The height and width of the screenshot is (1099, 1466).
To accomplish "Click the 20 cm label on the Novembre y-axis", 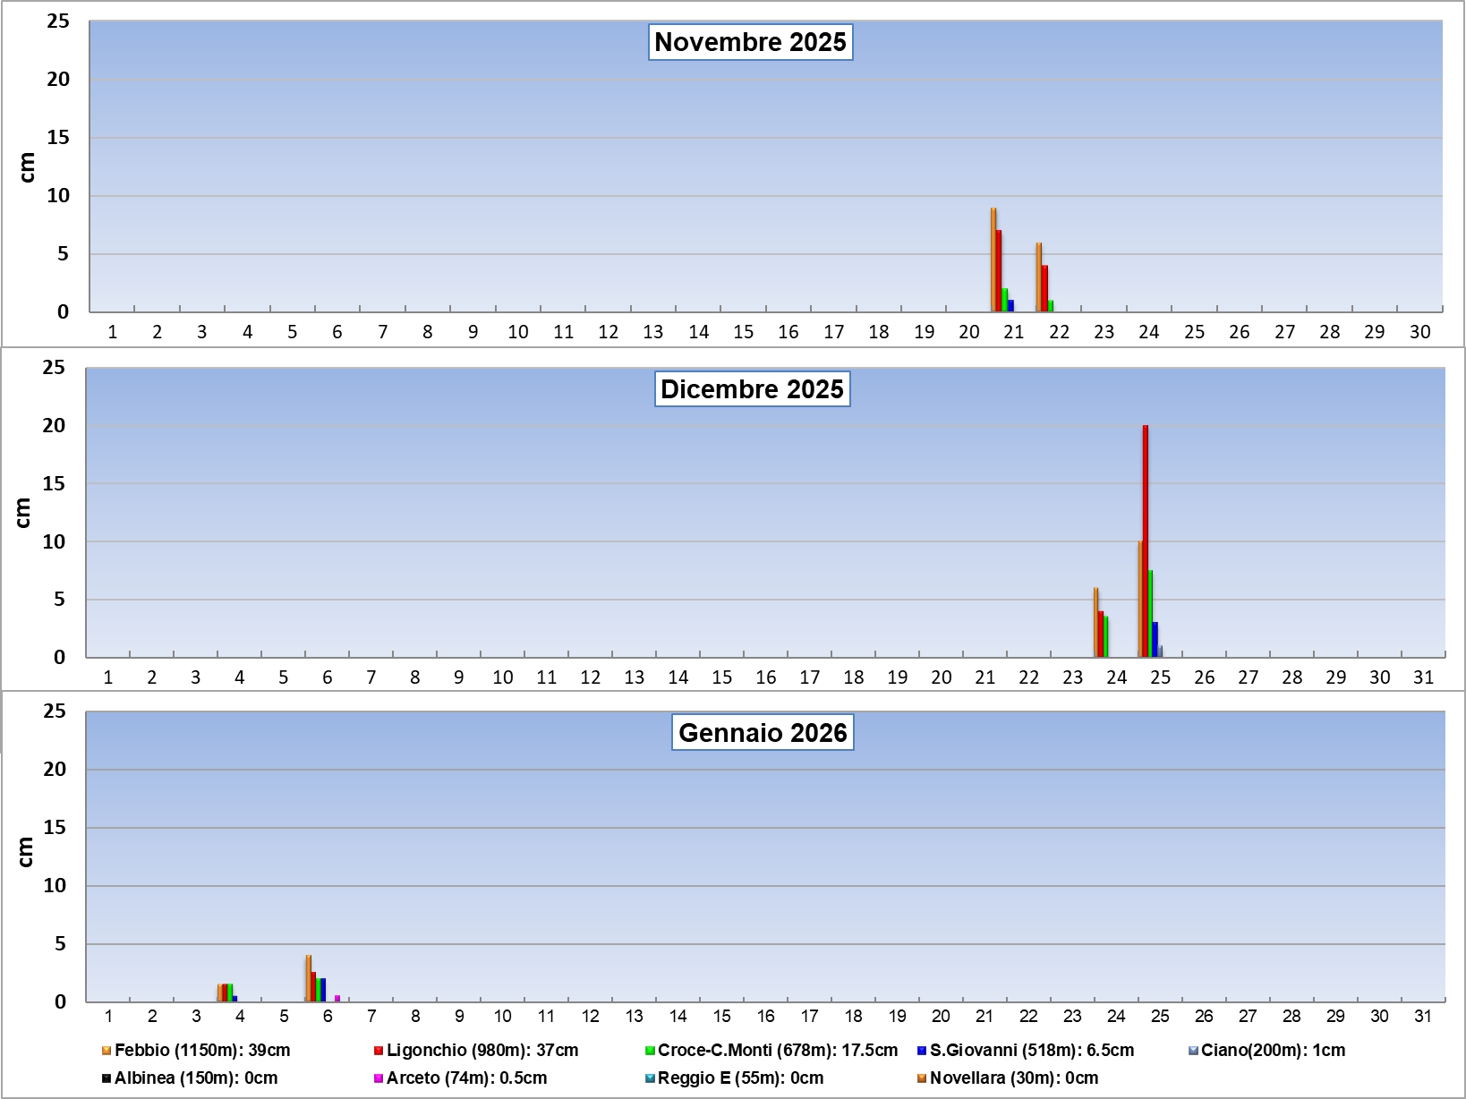I will tap(58, 80).
